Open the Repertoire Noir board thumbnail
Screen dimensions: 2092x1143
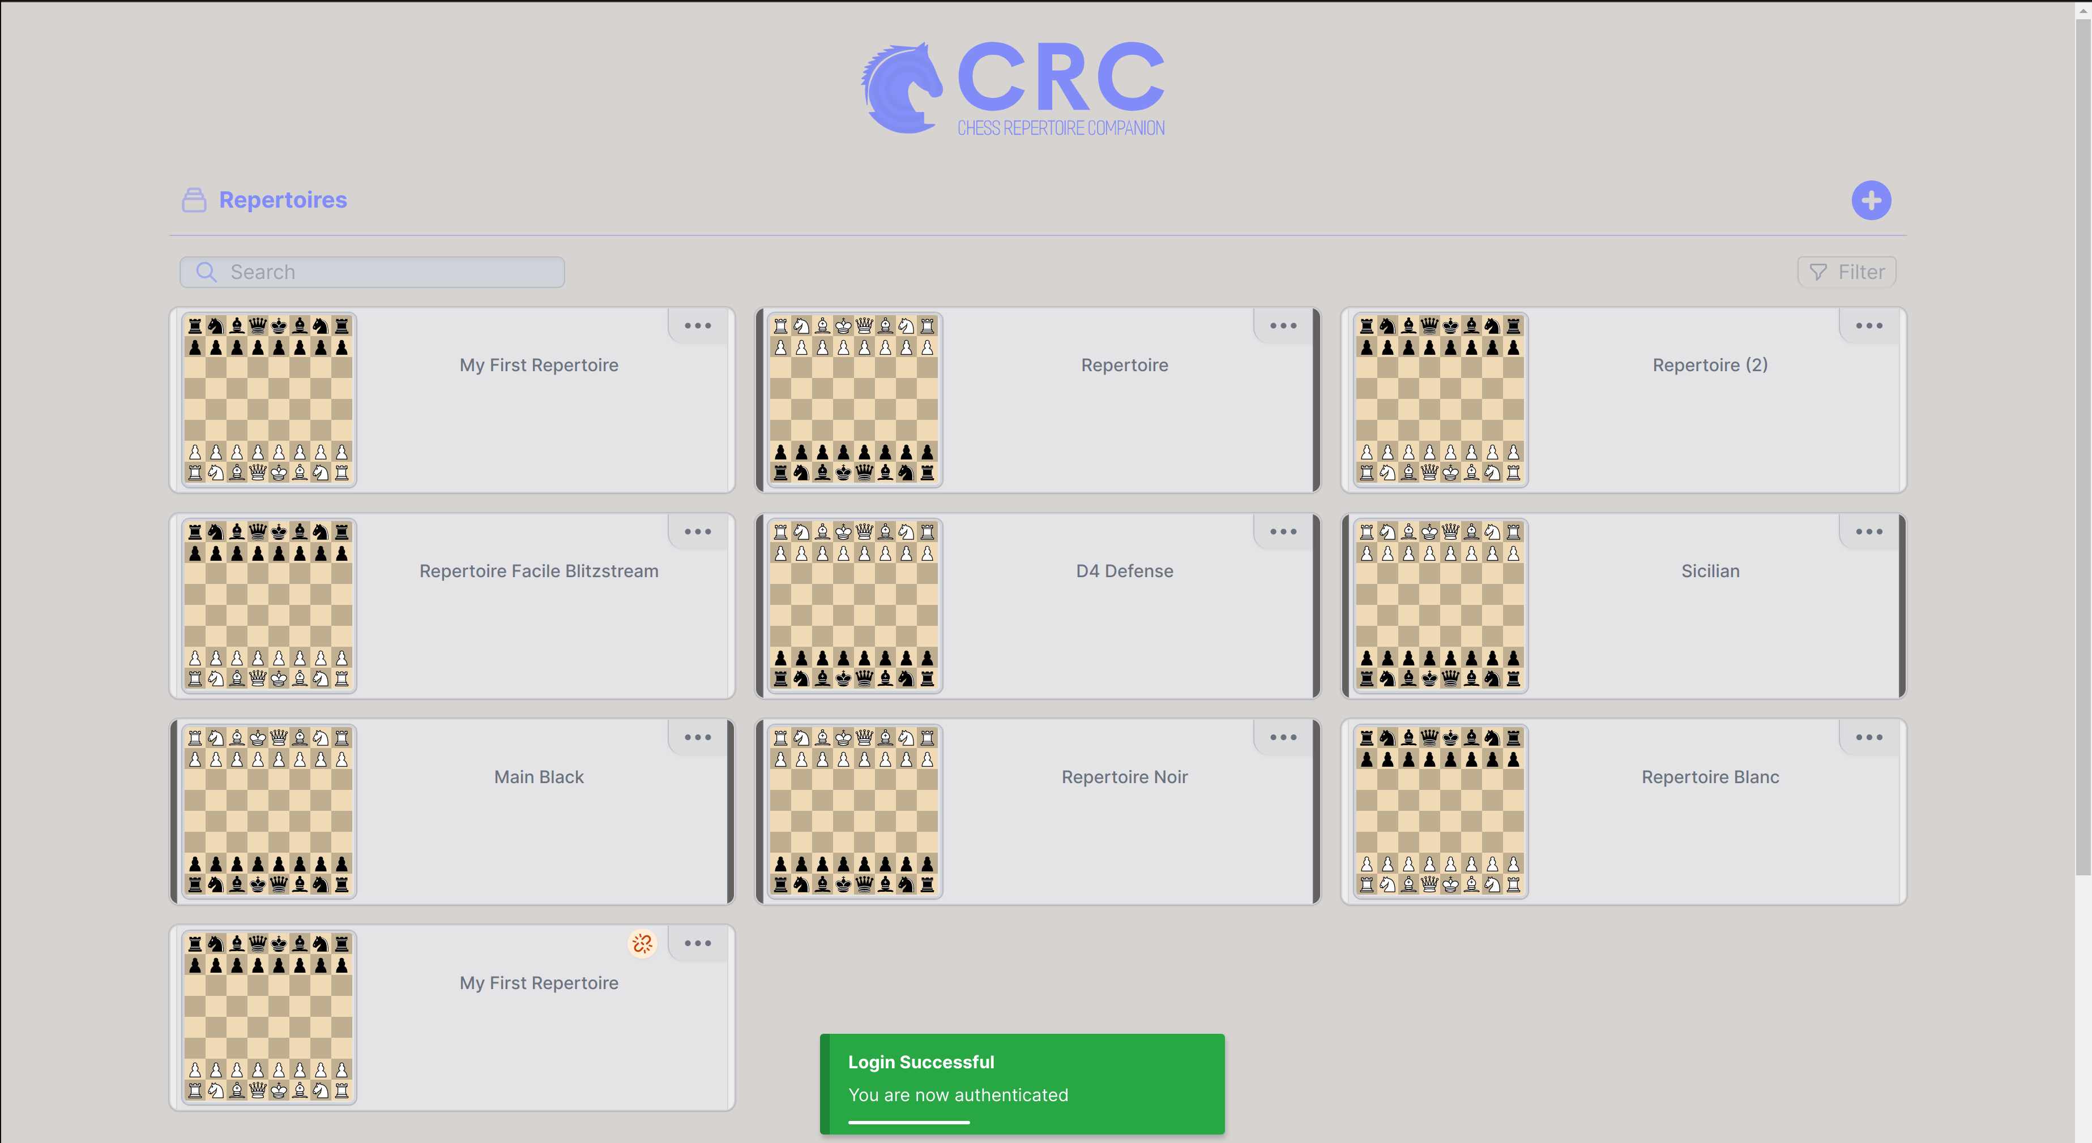855,811
